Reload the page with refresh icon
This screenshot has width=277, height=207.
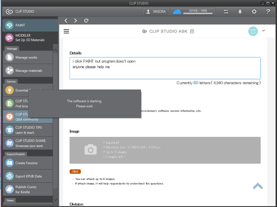[x=86, y=21]
